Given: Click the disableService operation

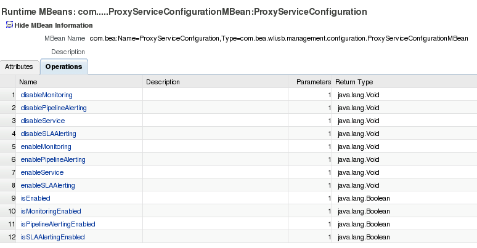Looking at the screenshot, I should pos(43,121).
